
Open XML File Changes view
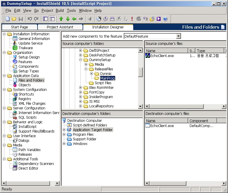tap(32, 104)
